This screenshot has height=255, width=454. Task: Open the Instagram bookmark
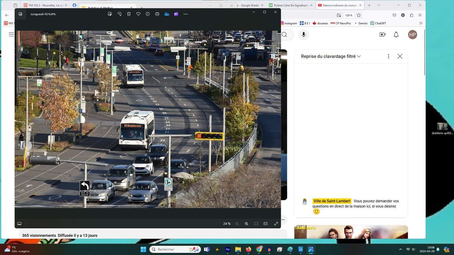click(x=289, y=23)
